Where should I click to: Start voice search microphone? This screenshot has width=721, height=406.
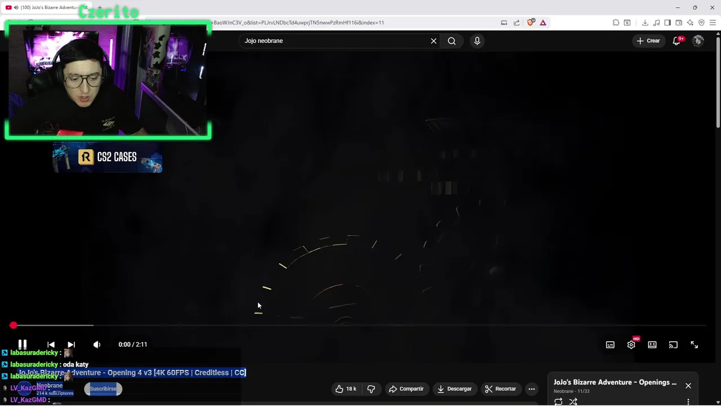477,41
